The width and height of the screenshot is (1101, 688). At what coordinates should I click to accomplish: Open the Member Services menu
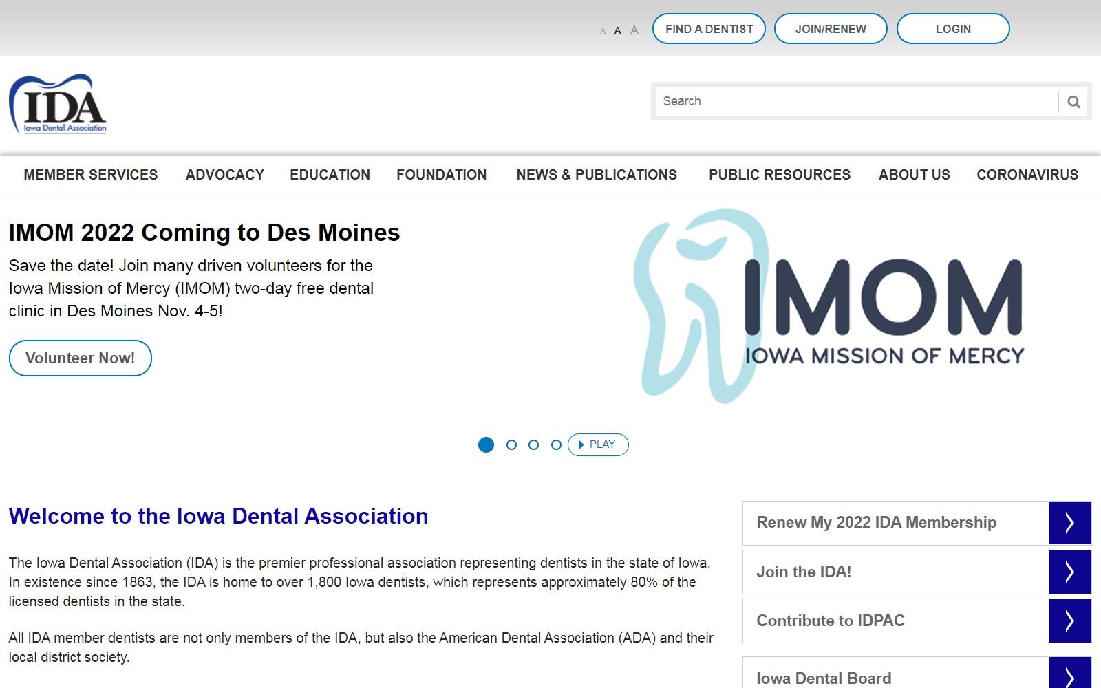tap(91, 175)
